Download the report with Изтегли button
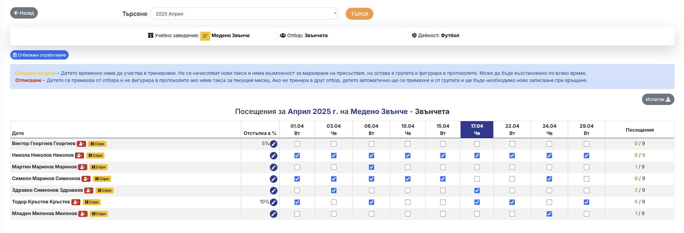 (x=658, y=99)
